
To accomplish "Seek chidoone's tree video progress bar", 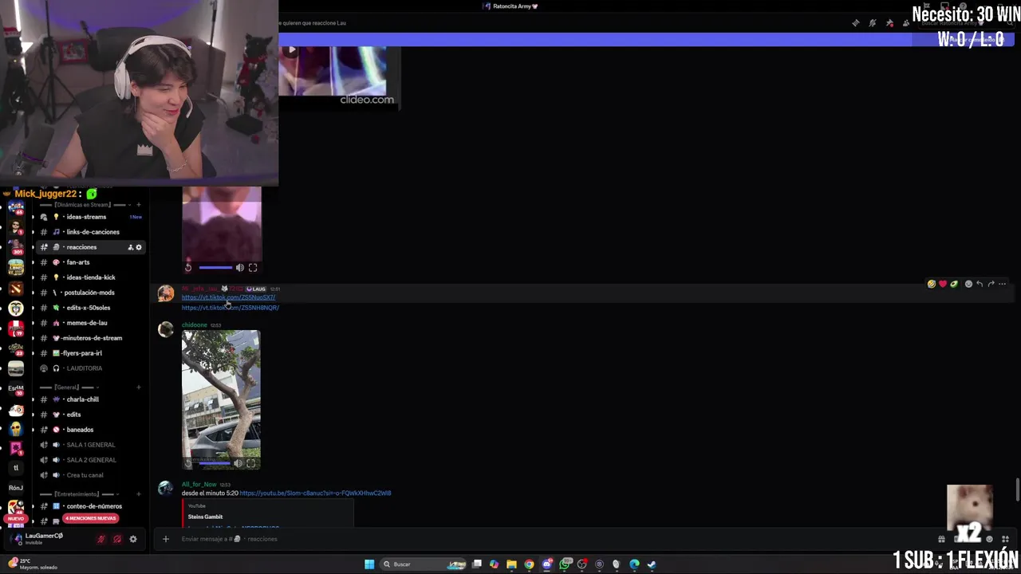I will pyautogui.click(x=215, y=463).
